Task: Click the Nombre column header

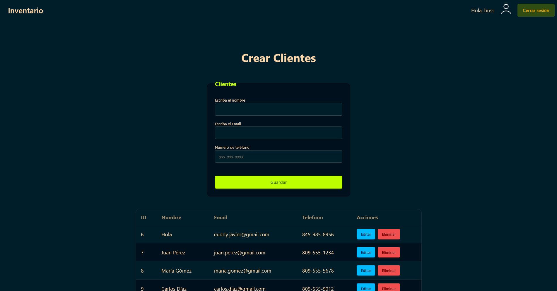Action: click(x=171, y=218)
